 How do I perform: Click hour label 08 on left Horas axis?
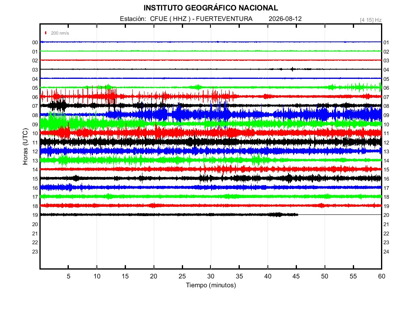pyautogui.click(x=35, y=115)
